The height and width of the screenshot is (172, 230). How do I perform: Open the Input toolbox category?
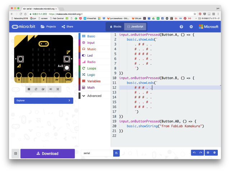click(95, 43)
